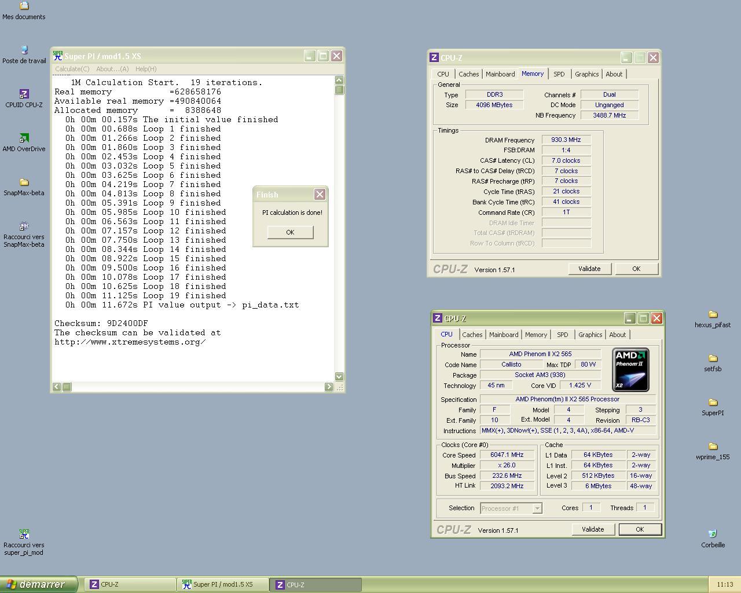The height and width of the screenshot is (593, 741).
Task: Select CPU tab in upper CPU-Z window
Action: (x=443, y=74)
